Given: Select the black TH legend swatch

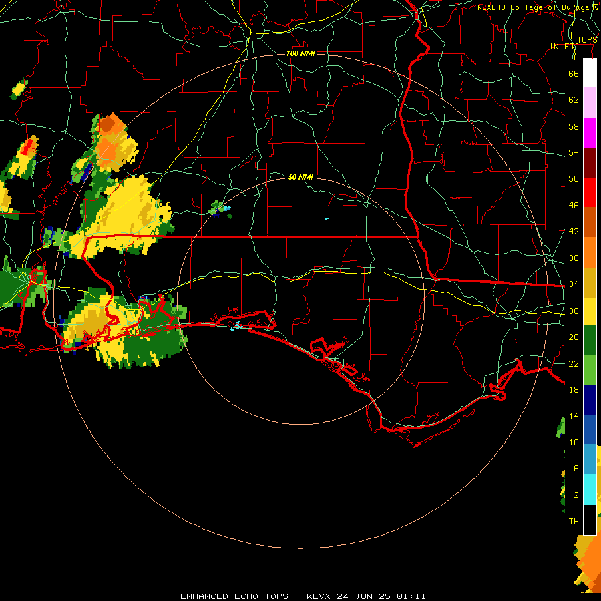Looking at the screenshot, I should tap(590, 519).
